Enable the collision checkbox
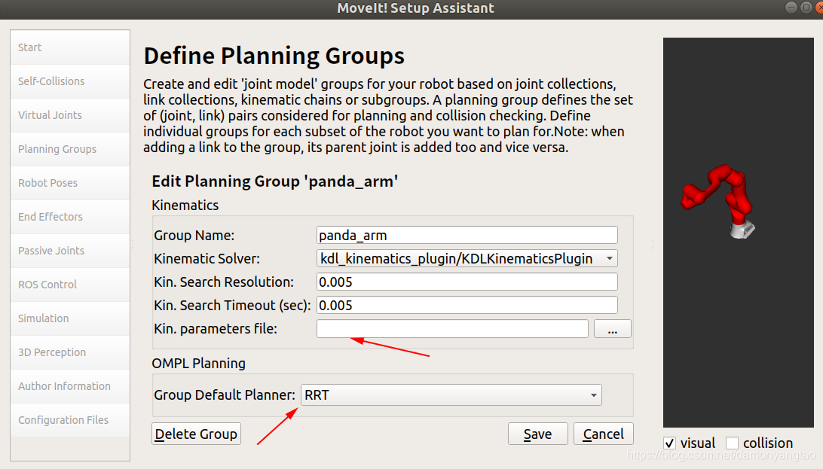This screenshot has height=469, width=823. pos(733,443)
